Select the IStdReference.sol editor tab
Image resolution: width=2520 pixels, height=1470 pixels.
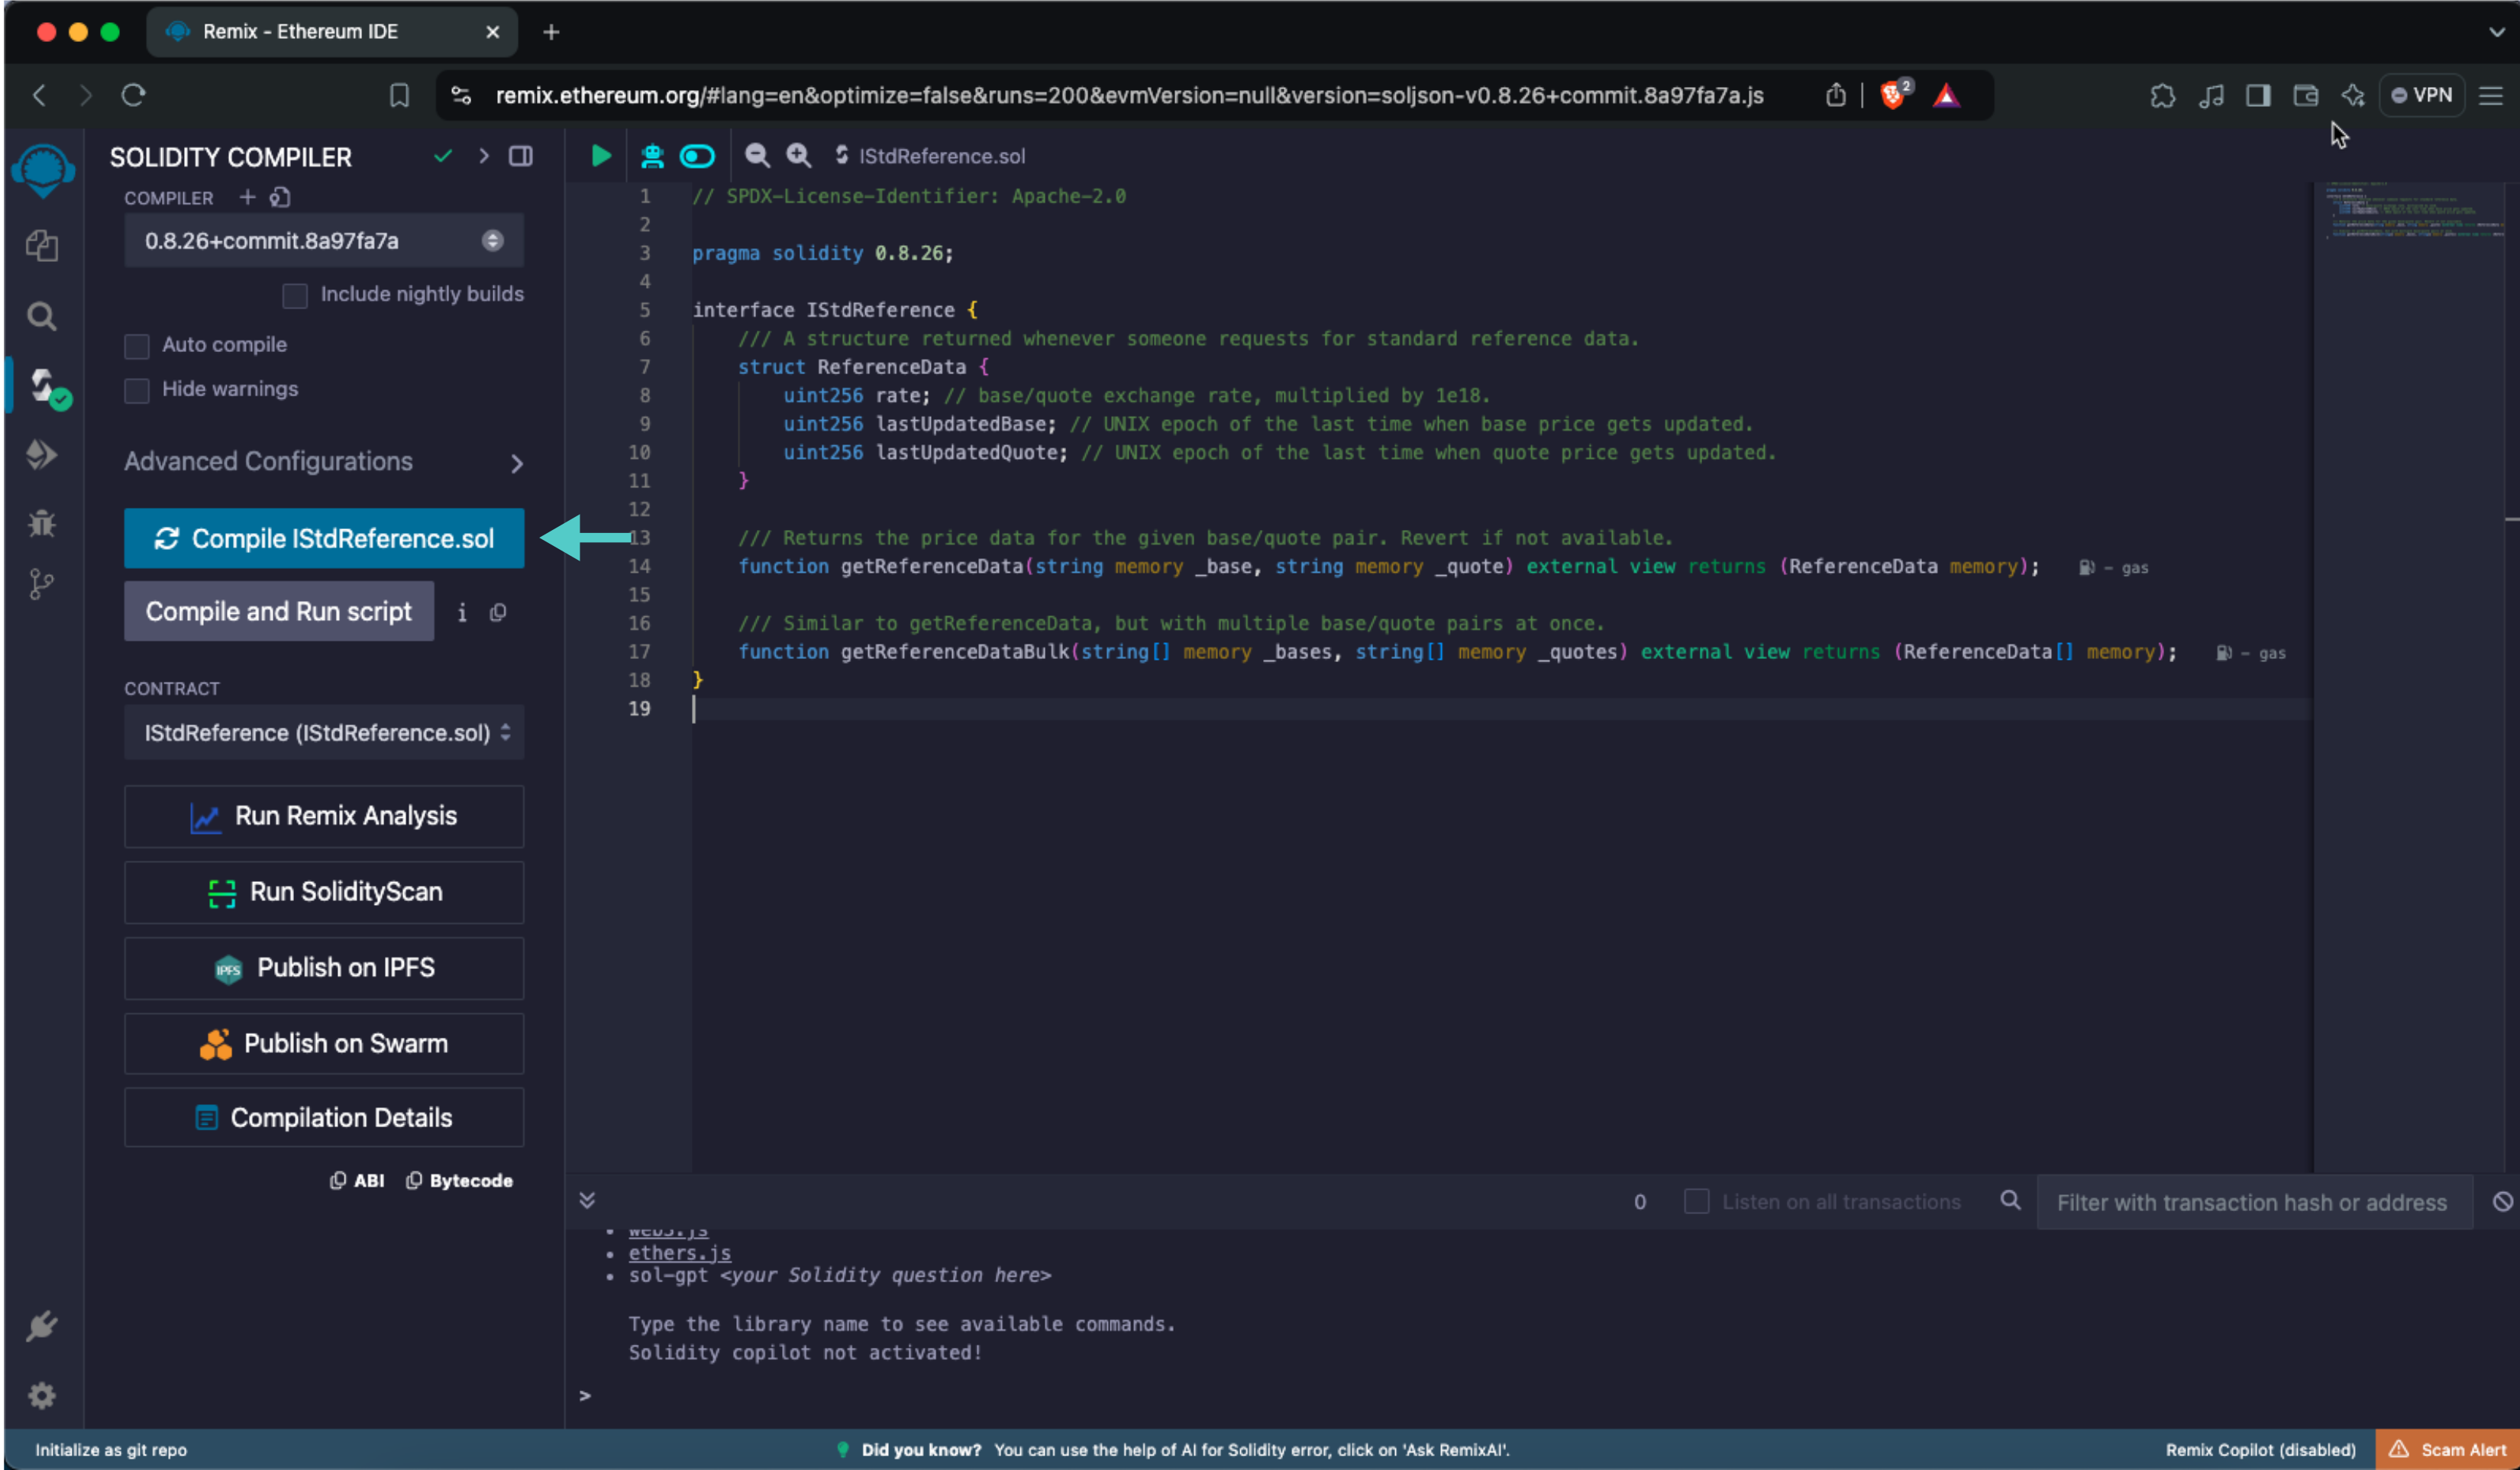[x=930, y=156]
